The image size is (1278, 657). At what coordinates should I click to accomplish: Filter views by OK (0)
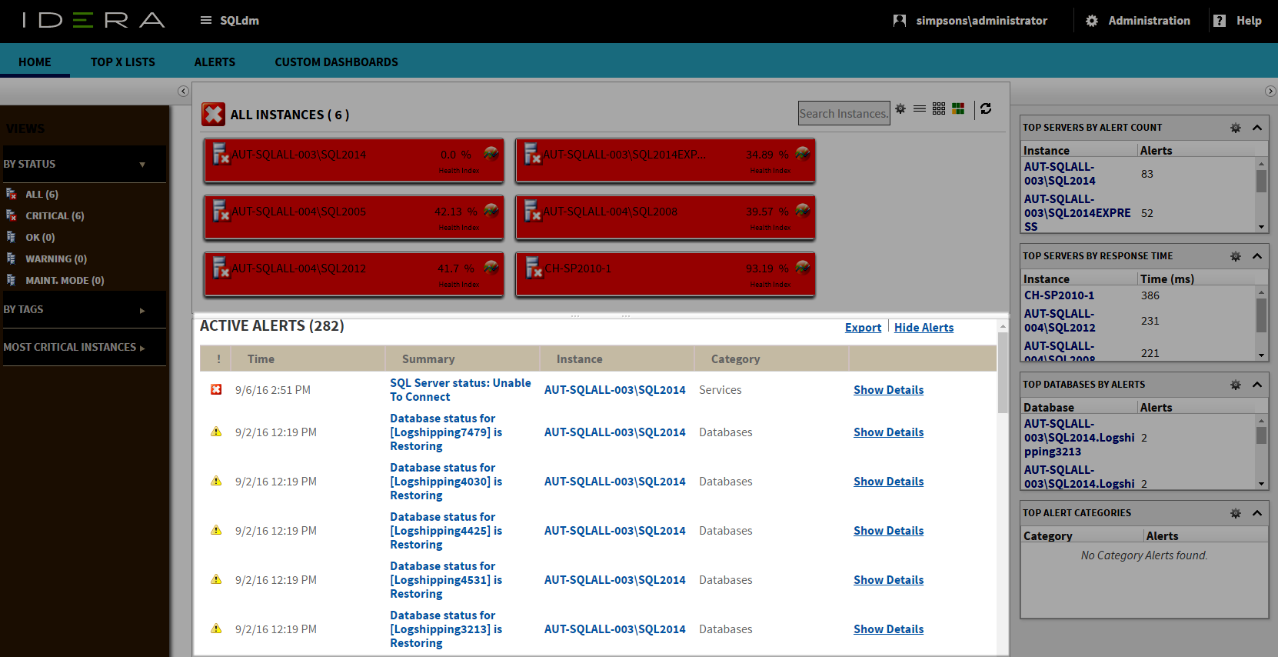(x=40, y=238)
